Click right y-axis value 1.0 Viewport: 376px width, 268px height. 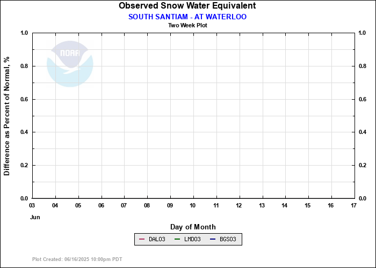[363, 33]
